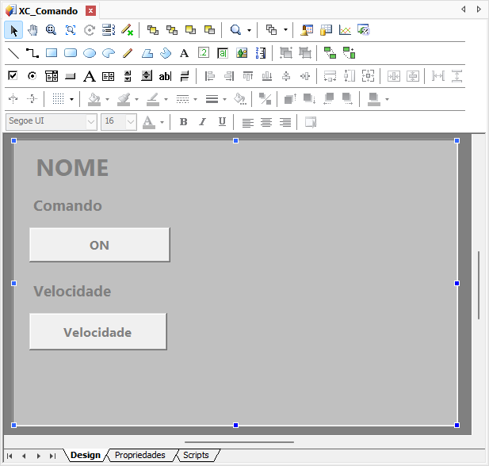This screenshot has width=489, height=466.
Task: Open the Scripts tab
Action: click(x=196, y=455)
